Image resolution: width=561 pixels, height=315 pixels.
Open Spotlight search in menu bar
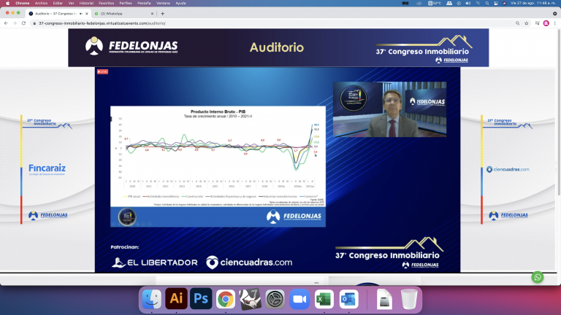pyautogui.click(x=487, y=3)
